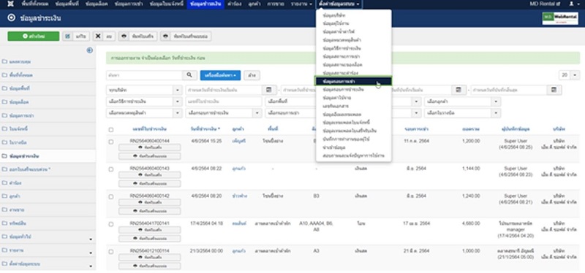Image resolution: width=585 pixels, height=273 pixels.
Task: Print short receipt for row RN2564012100114
Action: pyautogui.click(x=150, y=266)
